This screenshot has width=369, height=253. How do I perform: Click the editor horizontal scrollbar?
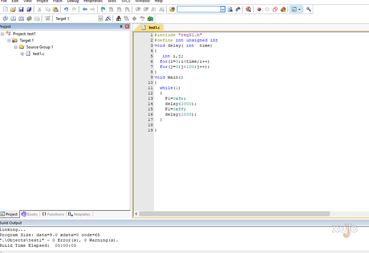tap(234, 214)
